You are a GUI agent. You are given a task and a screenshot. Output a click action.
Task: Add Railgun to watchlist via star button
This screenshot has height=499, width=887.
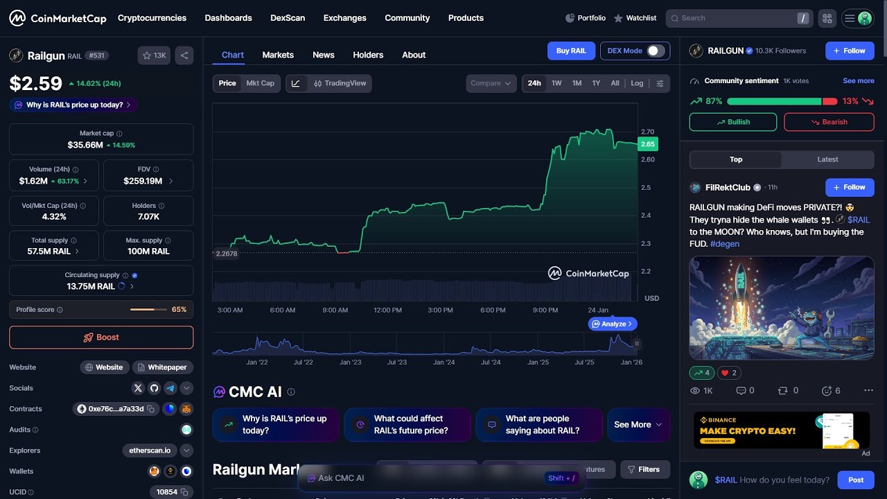pos(154,55)
